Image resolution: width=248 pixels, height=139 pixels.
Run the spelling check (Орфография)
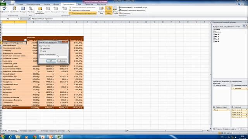point(4,9)
